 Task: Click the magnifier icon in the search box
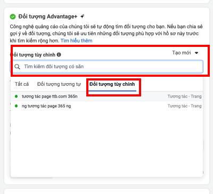[17, 67]
